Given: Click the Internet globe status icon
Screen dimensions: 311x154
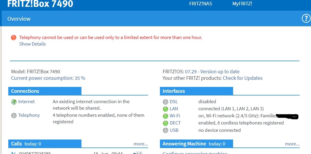Looking at the screenshot, I should pos(14,102).
